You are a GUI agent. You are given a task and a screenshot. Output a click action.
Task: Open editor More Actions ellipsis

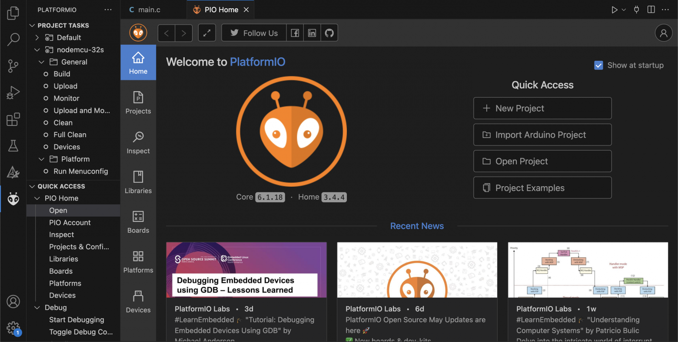point(665,10)
